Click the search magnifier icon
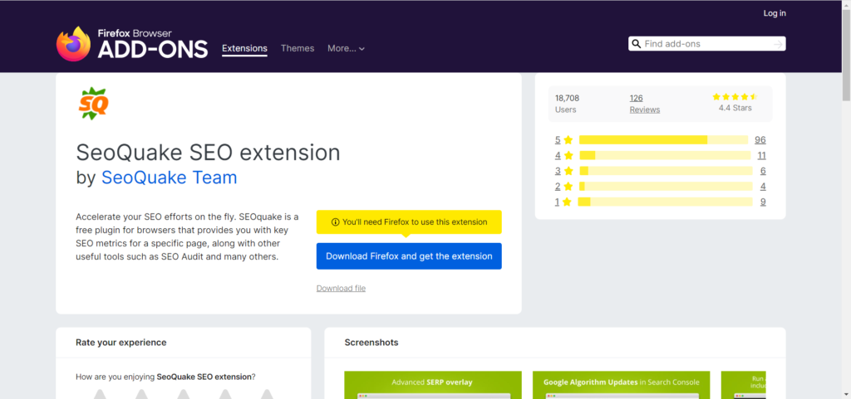The height and width of the screenshot is (399, 851). pyautogui.click(x=636, y=44)
